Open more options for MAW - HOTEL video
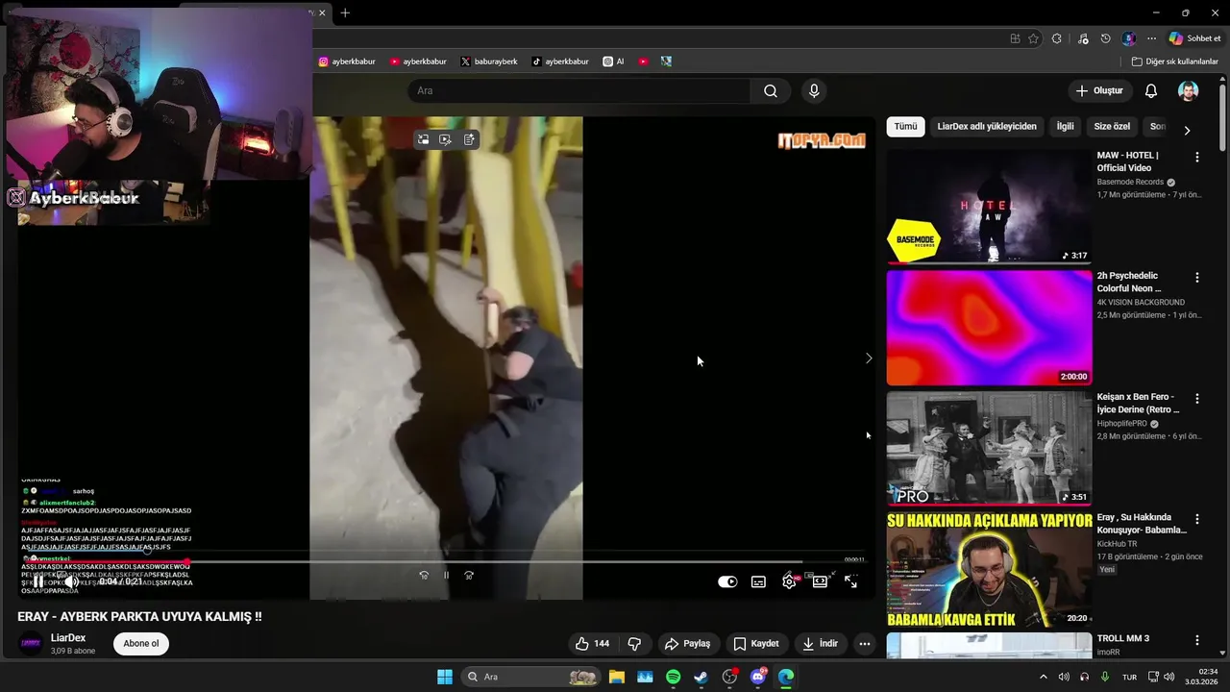 point(1196,157)
